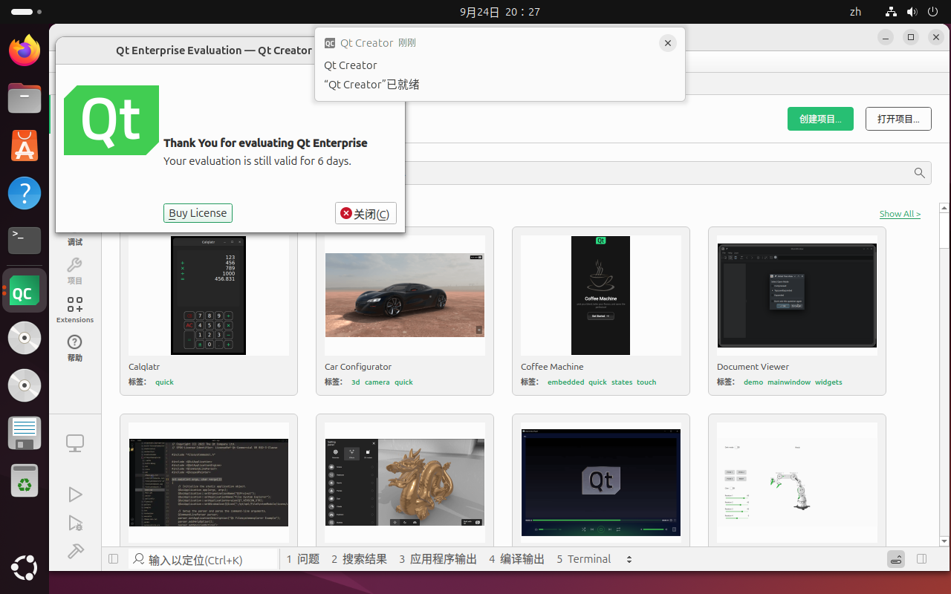951x594 pixels.
Task: Click the demo tag under Document Viewer
Action: [x=753, y=382]
